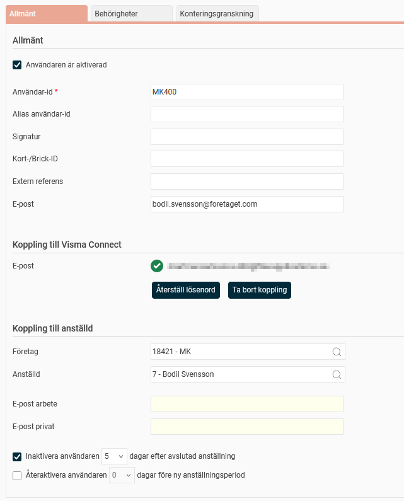The height and width of the screenshot is (501, 404).
Task: Select the Allmänt tab
Action: coord(45,13)
